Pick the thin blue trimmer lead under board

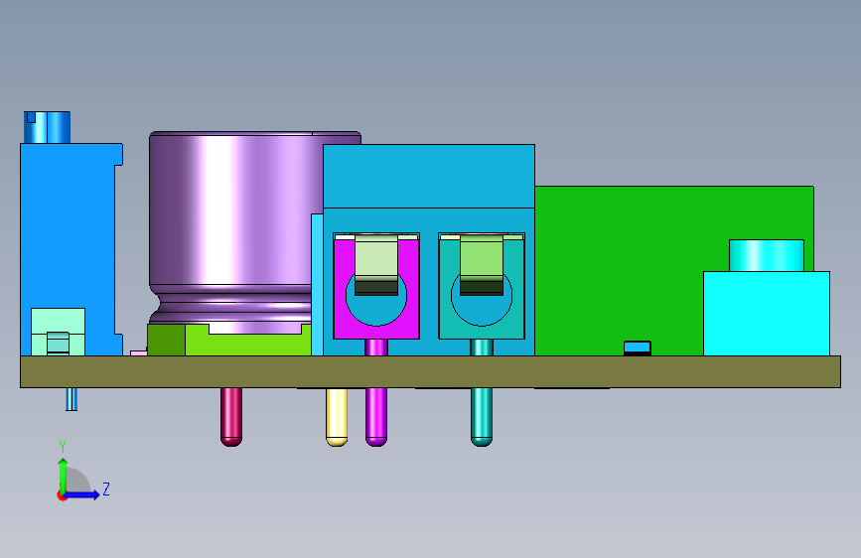[72, 399]
